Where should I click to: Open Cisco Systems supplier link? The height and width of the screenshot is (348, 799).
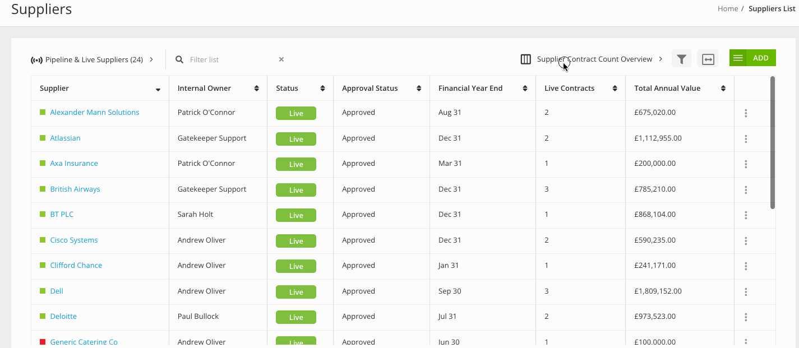tap(74, 240)
